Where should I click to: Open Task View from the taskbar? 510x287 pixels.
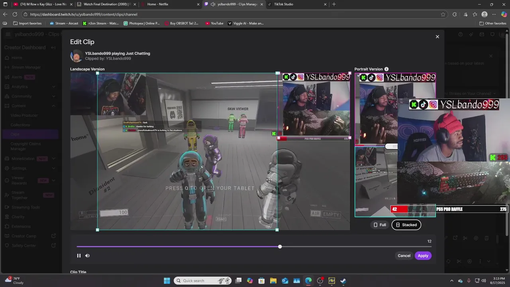[x=238, y=281]
